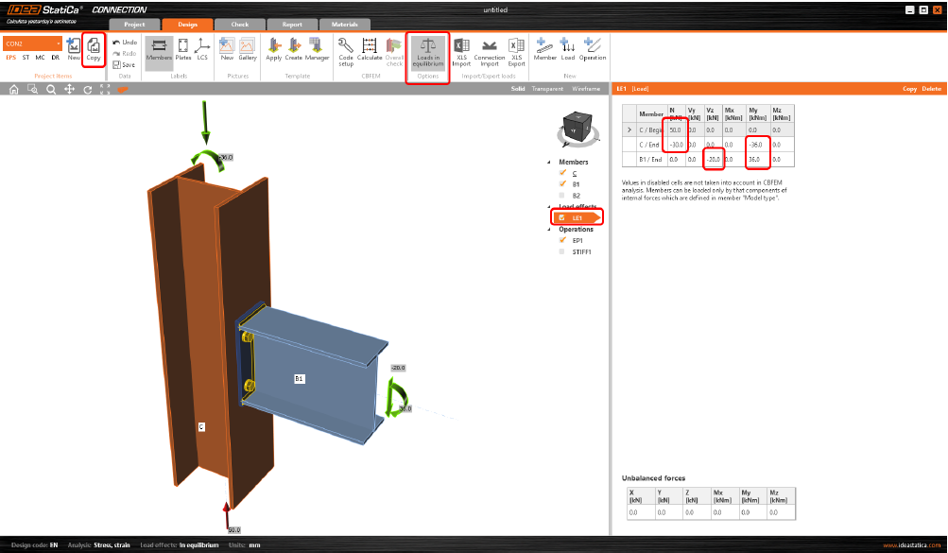Switch to the Check tab
This screenshot has width=948, height=553.
tap(239, 24)
